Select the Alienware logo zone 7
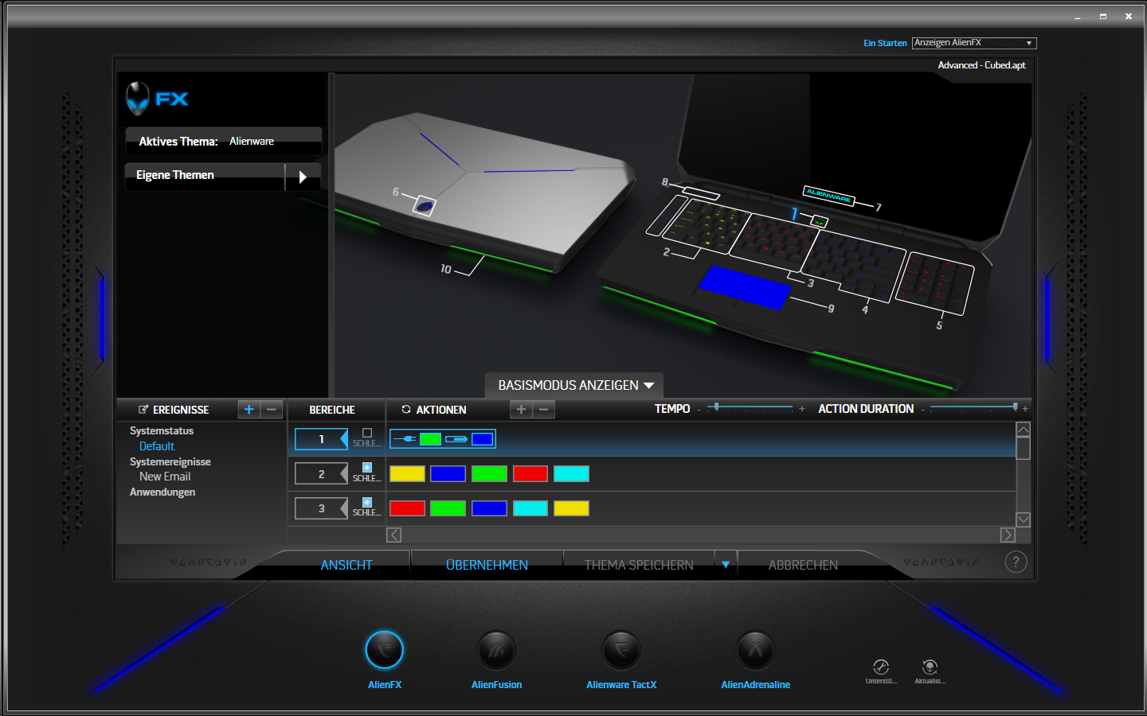This screenshot has width=1147, height=716. point(828,196)
